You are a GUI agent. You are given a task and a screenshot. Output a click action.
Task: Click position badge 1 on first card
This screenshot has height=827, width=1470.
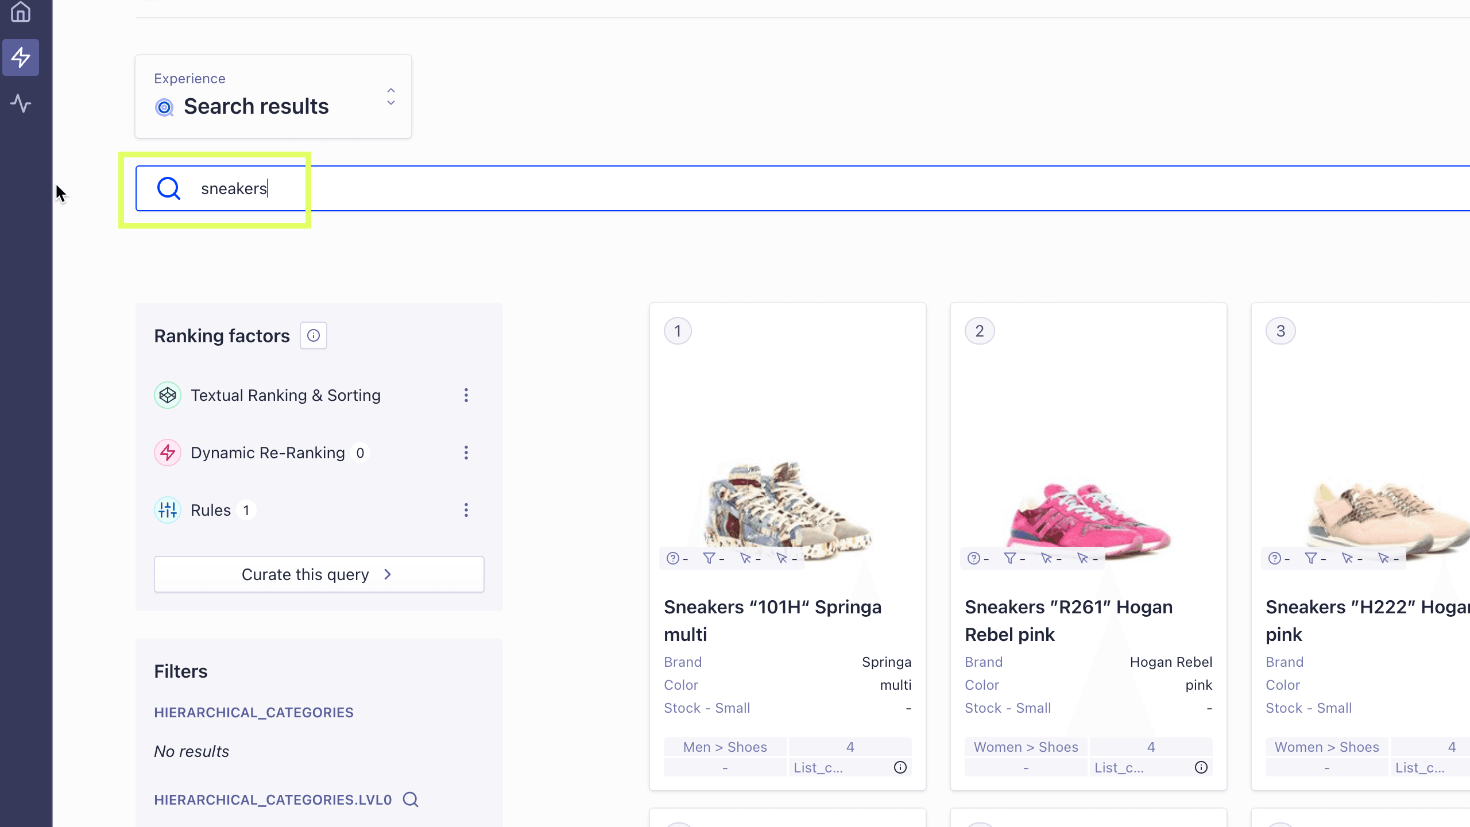[678, 331]
